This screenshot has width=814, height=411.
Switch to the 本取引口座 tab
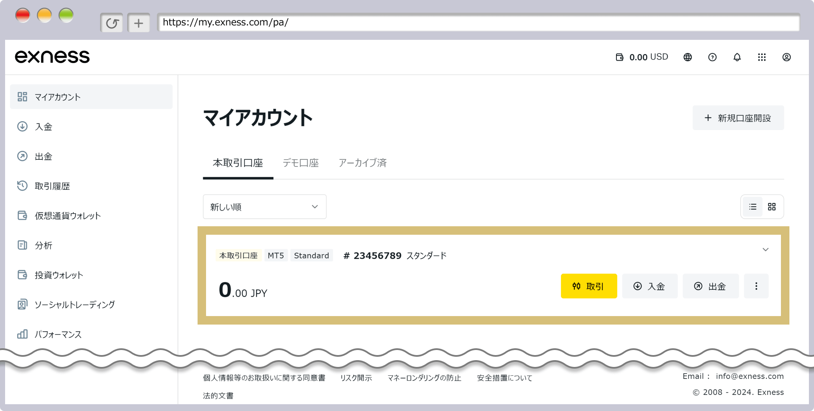pos(238,163)
